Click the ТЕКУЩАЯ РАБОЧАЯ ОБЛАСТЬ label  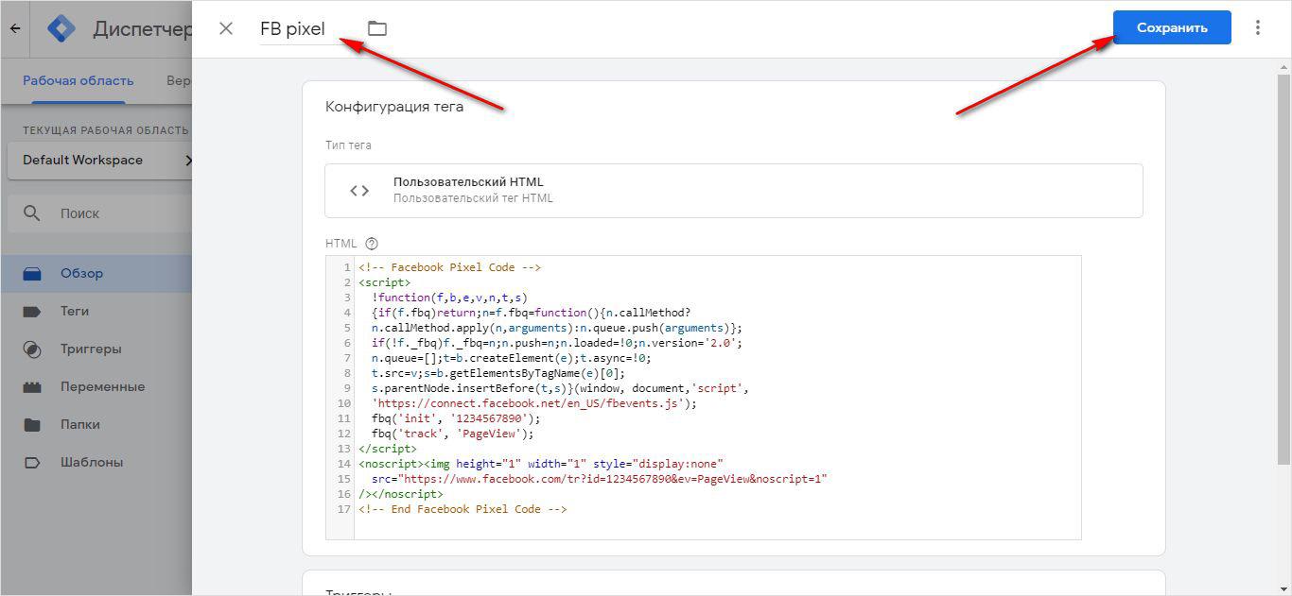[106, 130]
